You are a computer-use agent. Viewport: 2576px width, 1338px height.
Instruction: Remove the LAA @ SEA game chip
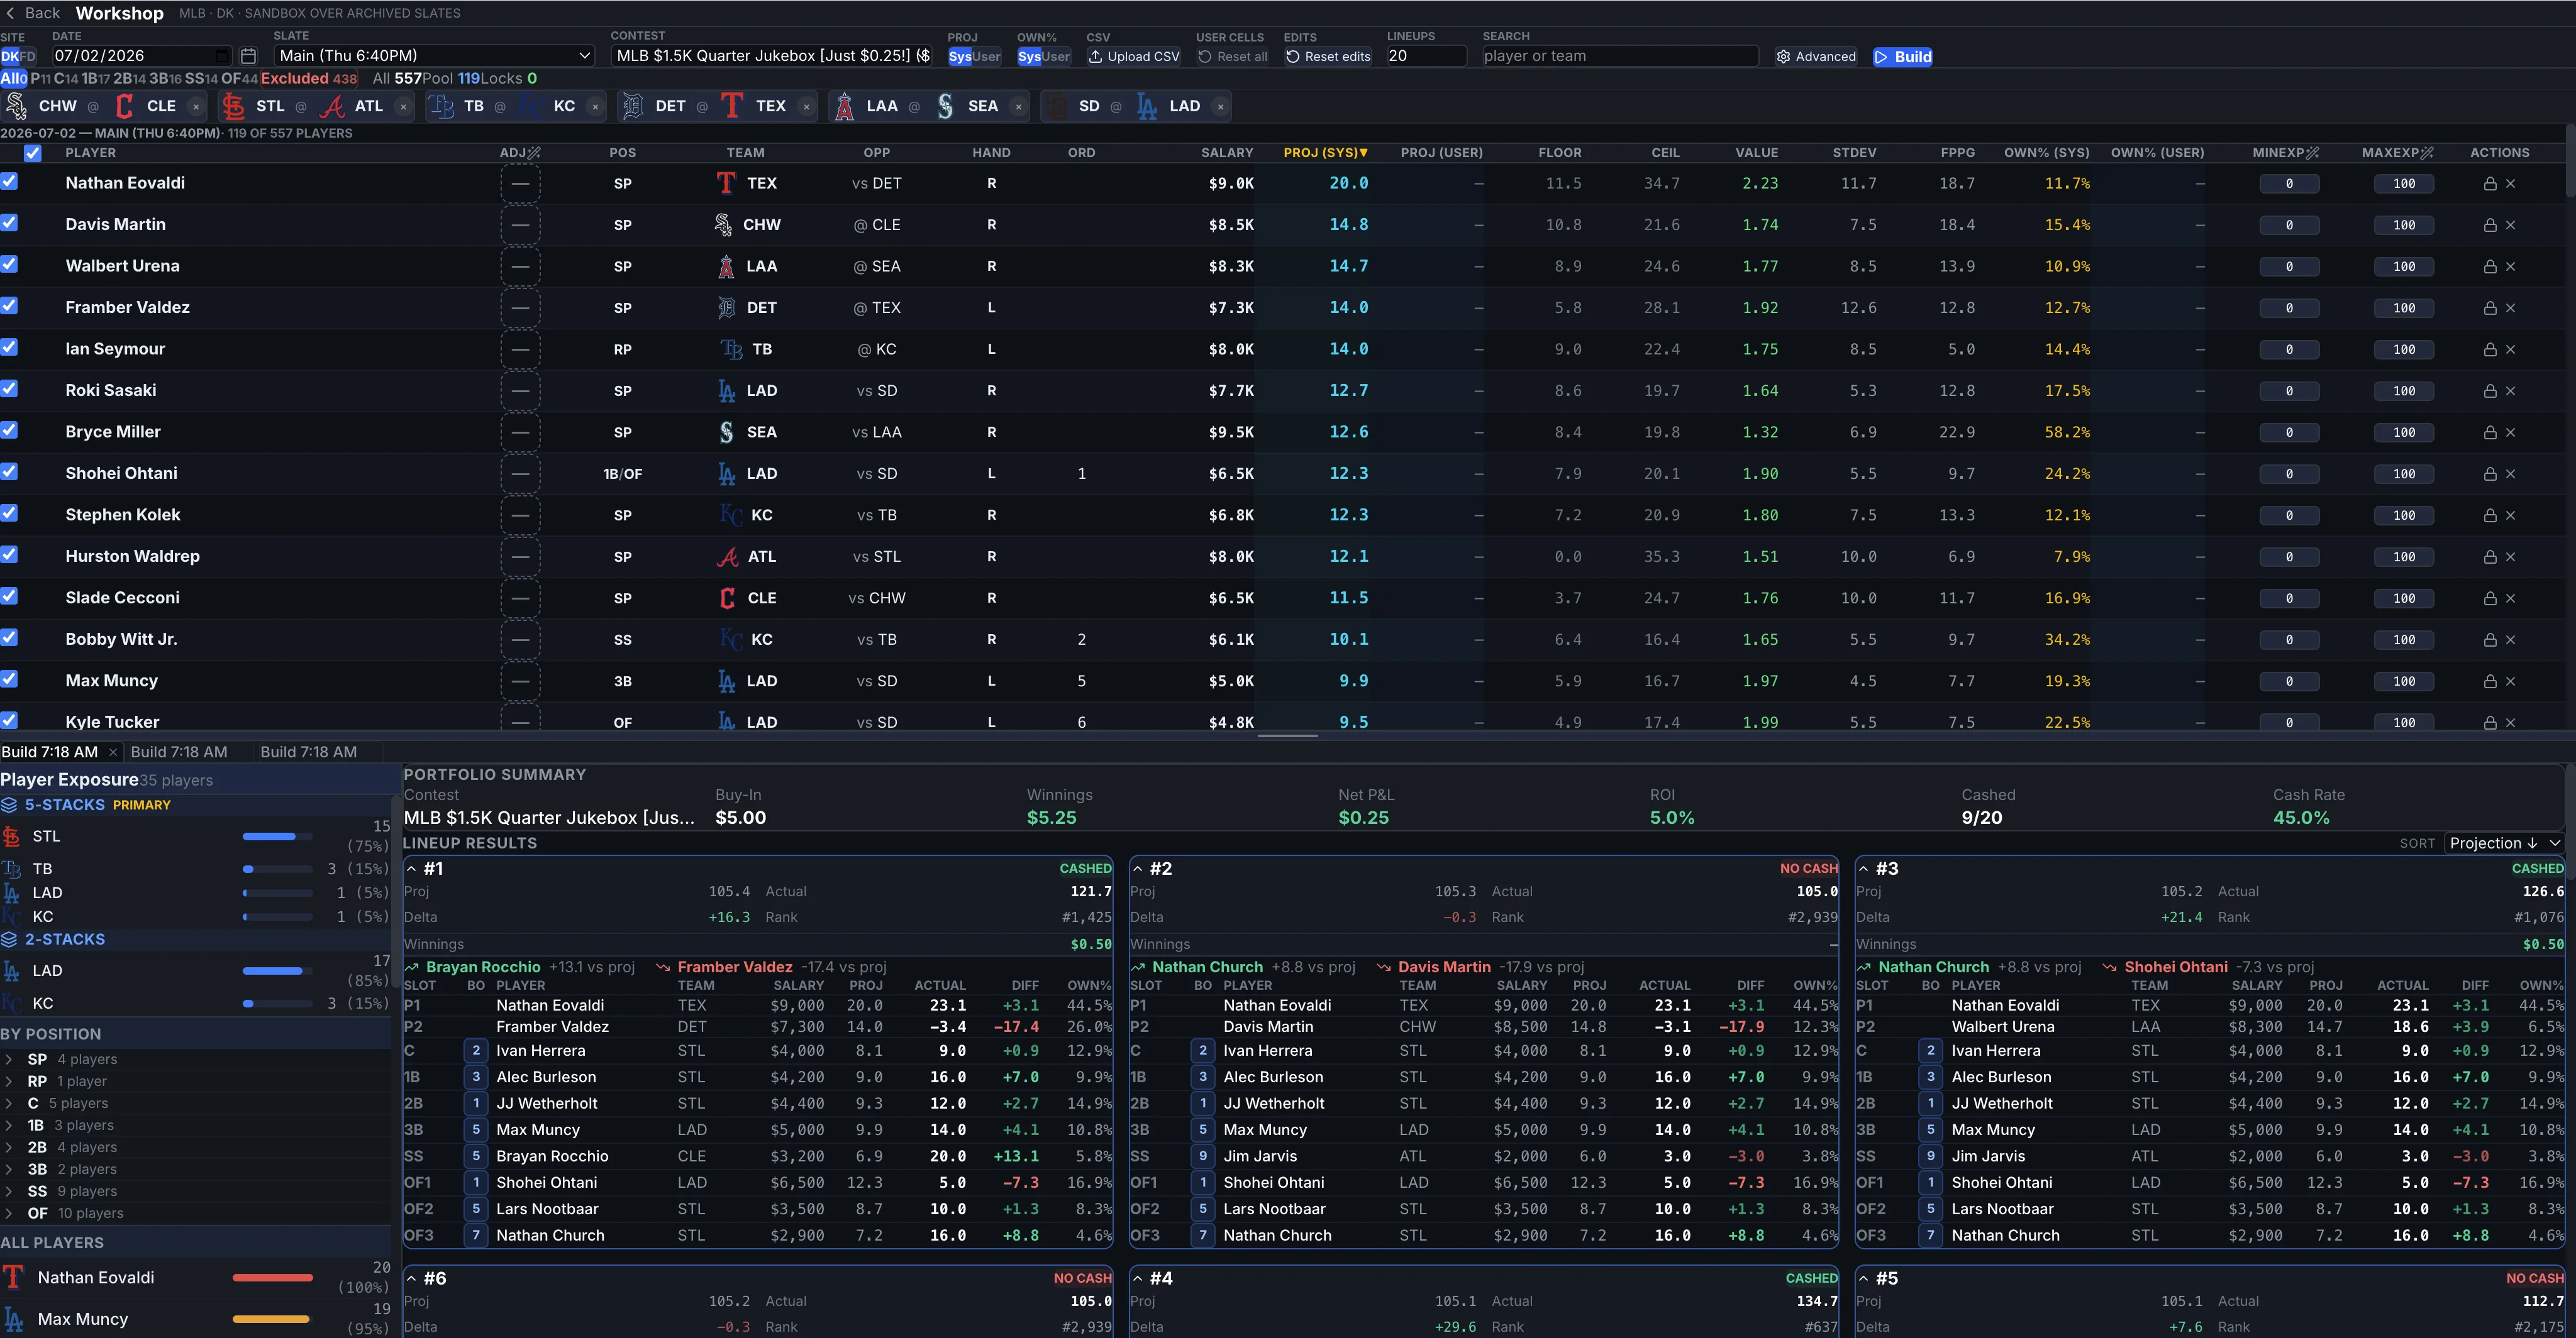click(1018, 107)
